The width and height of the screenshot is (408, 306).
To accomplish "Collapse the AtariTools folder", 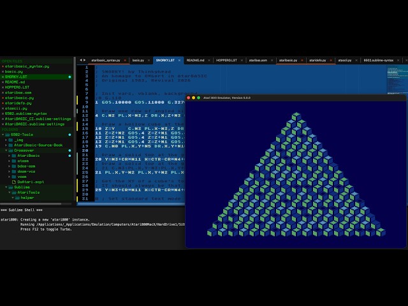I will click(10, 193).
